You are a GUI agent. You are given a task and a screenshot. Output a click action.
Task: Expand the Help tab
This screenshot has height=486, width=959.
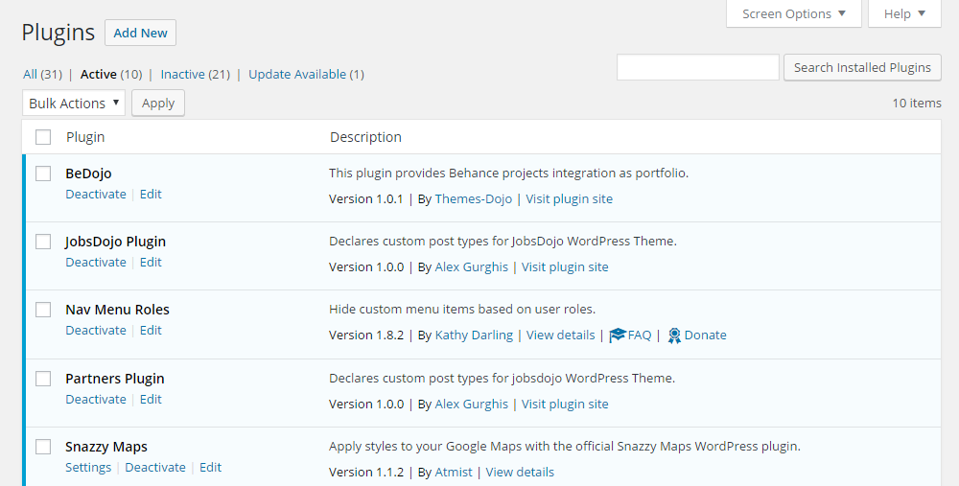pos(904,13)
